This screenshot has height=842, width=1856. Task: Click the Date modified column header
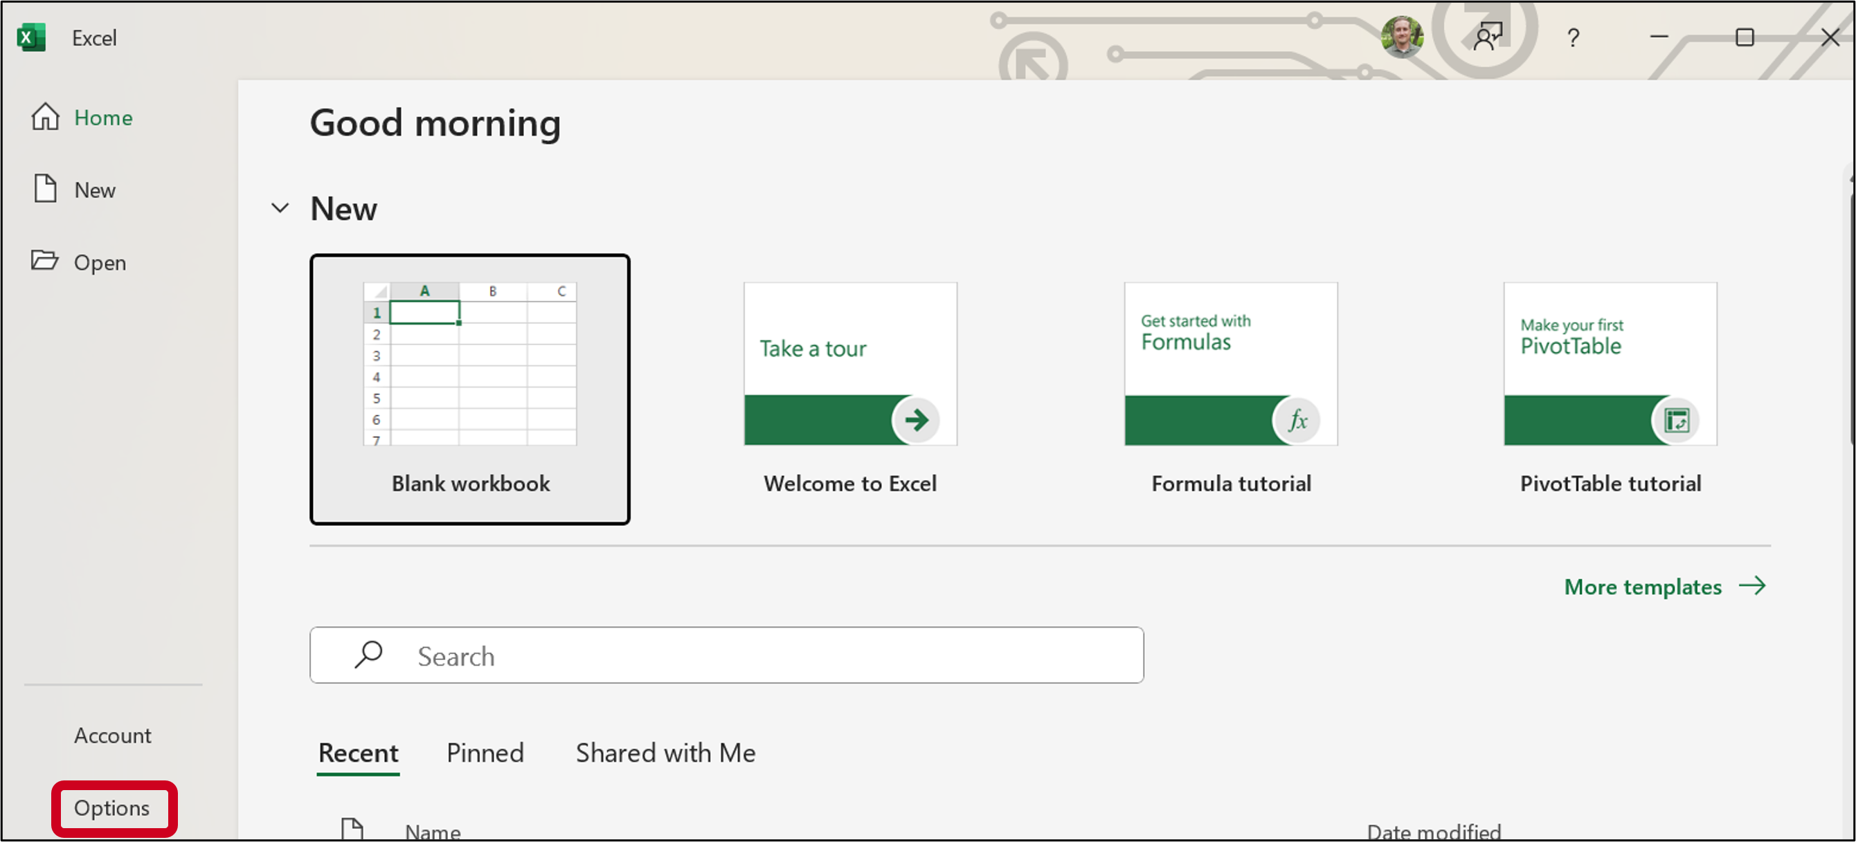point(1434,831)
